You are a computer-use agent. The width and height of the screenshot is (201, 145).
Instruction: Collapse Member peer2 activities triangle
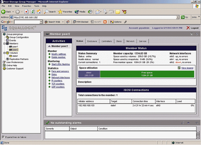tap(49, 46)
